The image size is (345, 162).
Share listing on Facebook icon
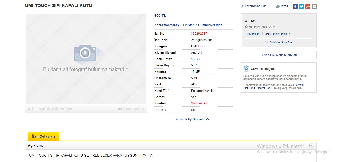(295, 6)
